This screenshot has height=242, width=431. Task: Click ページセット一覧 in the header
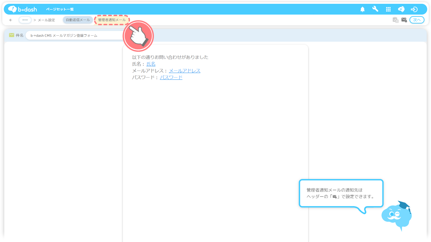60,9
